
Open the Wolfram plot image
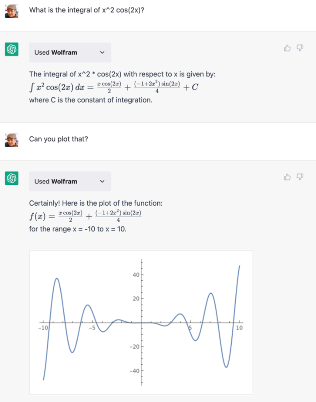point(141,322)
